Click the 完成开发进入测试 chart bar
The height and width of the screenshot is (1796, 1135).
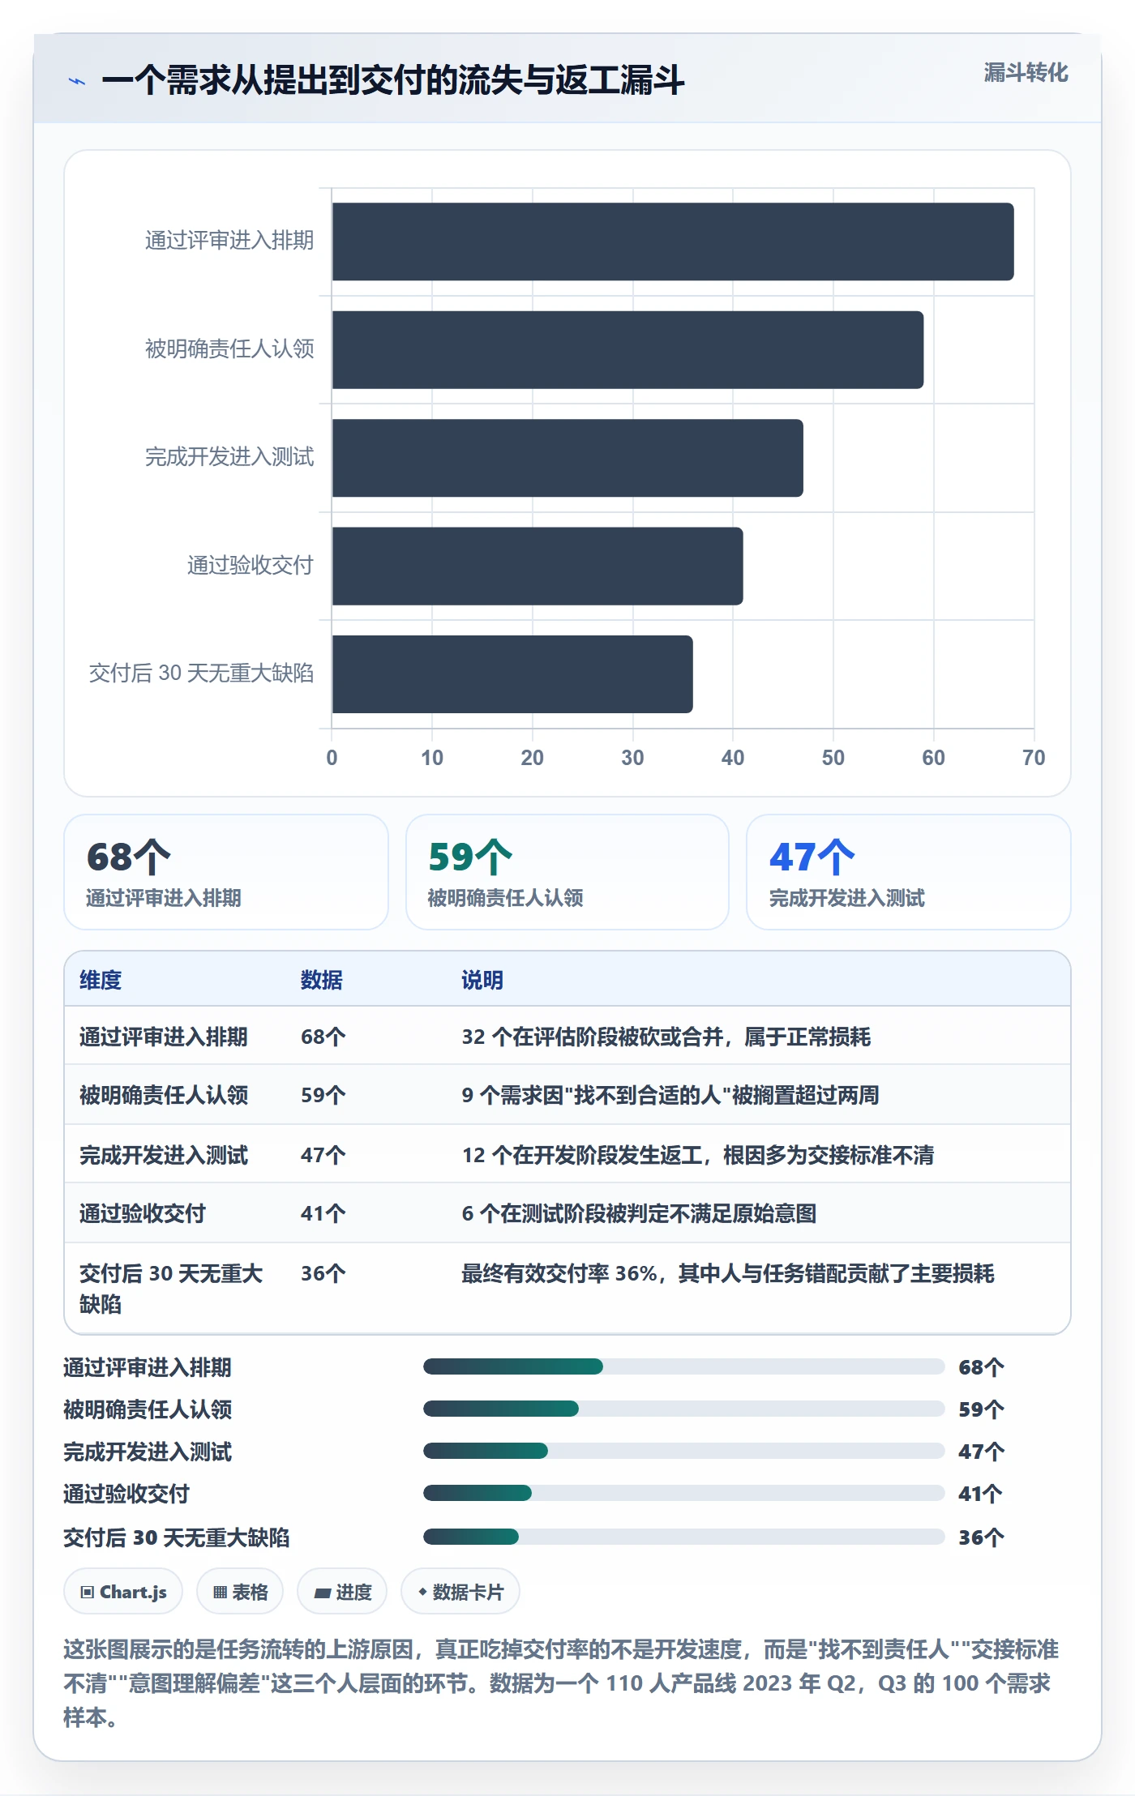[x=567, y=458]
